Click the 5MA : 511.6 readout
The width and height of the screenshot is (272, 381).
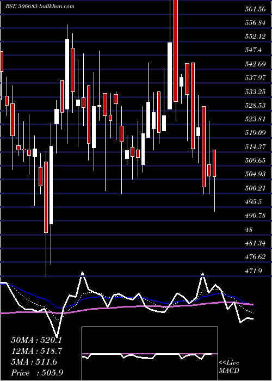pos(34,362)
